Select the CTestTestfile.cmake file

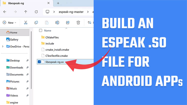click(x=57, y=56)
